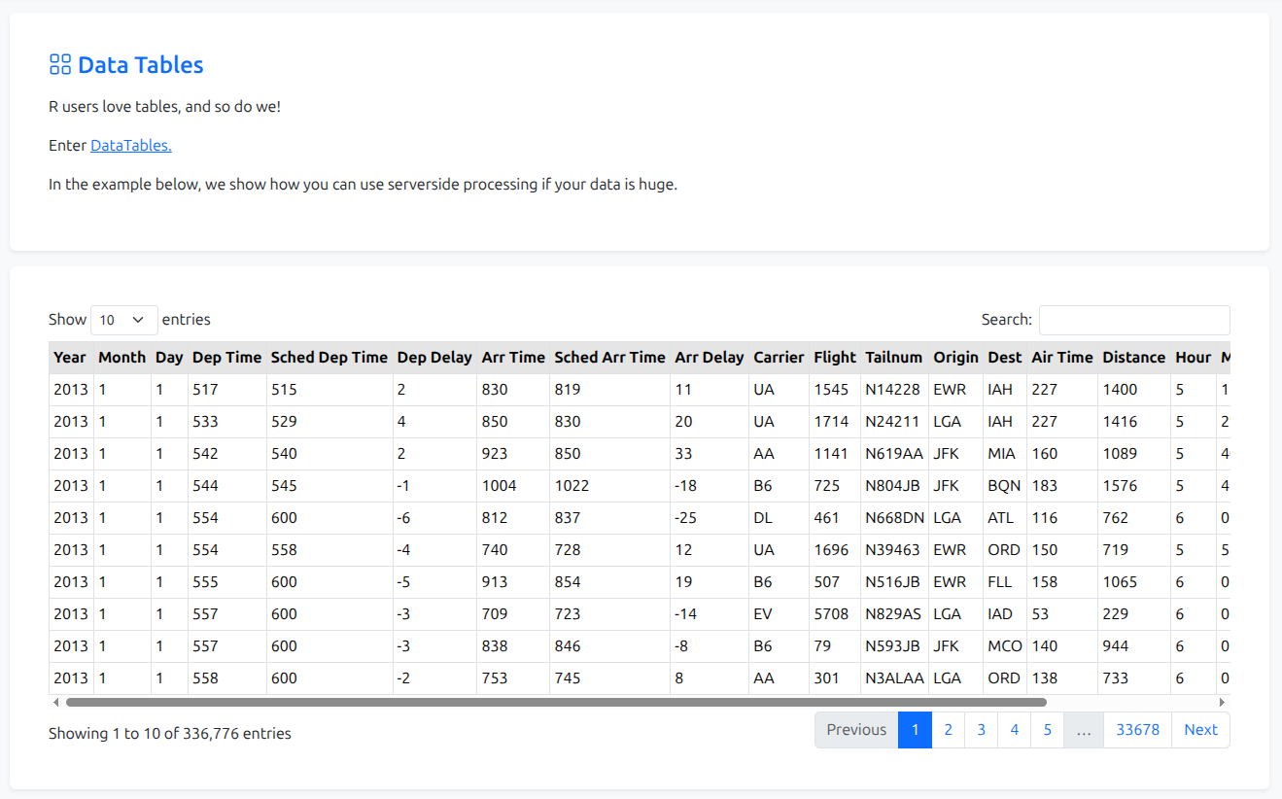
Task: Go to page 2 of results
Action: point(948,730)
